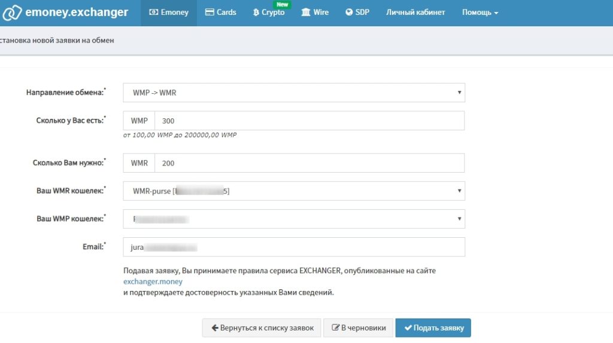The width and height of the screenshot is (613, 343).
Task: Click the green New badge
Action: click(x=283, y=5)
